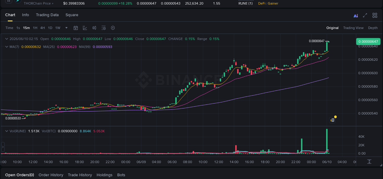Image resolution: width=383 pixels, height=179 pixels.
Task: Switch to the Chart tab
Action: (10, 15)
